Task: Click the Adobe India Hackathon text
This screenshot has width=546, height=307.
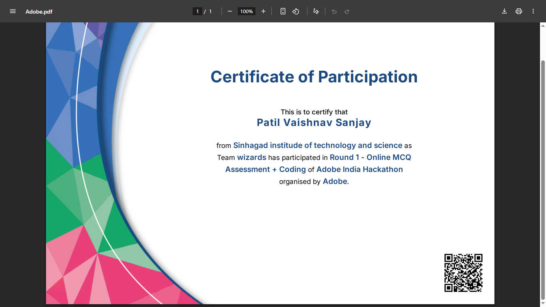Action: 359,169
